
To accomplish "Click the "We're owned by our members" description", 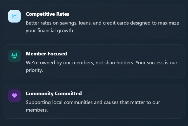I will (x=101, y=66).
